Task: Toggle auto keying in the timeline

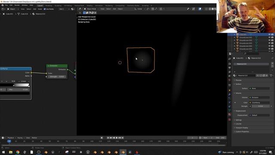Action: coord(102,138)
